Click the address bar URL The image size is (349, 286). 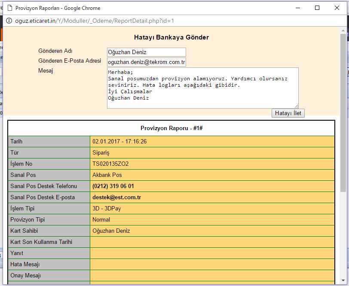[95, 21]
